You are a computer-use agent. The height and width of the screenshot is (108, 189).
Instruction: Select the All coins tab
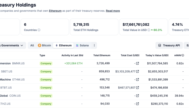tap(32, 45)
